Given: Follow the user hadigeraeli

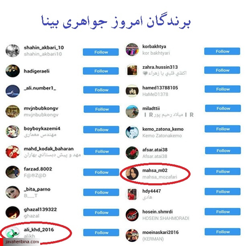Looking at the screenshot, I should (101, 71).
